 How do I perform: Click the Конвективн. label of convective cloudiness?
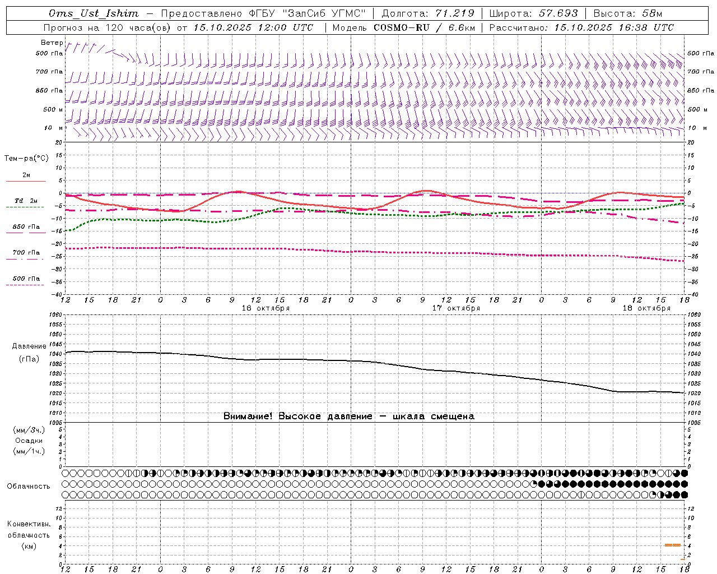(29, 524)
